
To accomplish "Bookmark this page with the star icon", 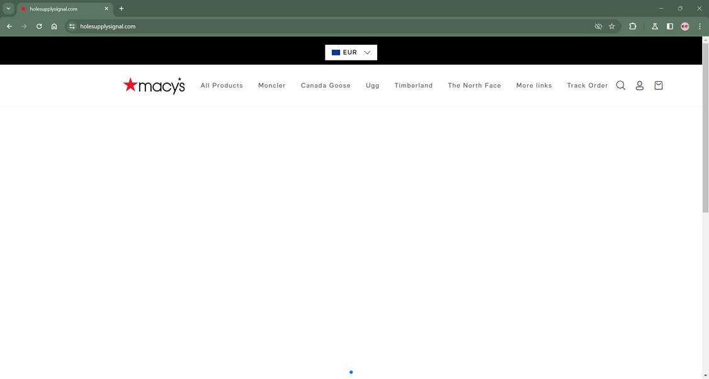I will [x=611, y=26].
